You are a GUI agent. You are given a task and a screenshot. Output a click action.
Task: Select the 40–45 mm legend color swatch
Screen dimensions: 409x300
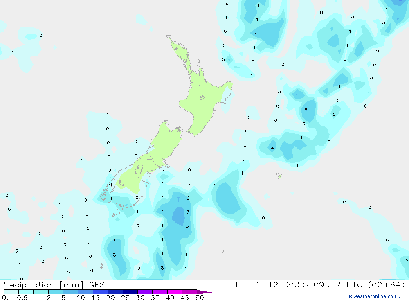175,292
